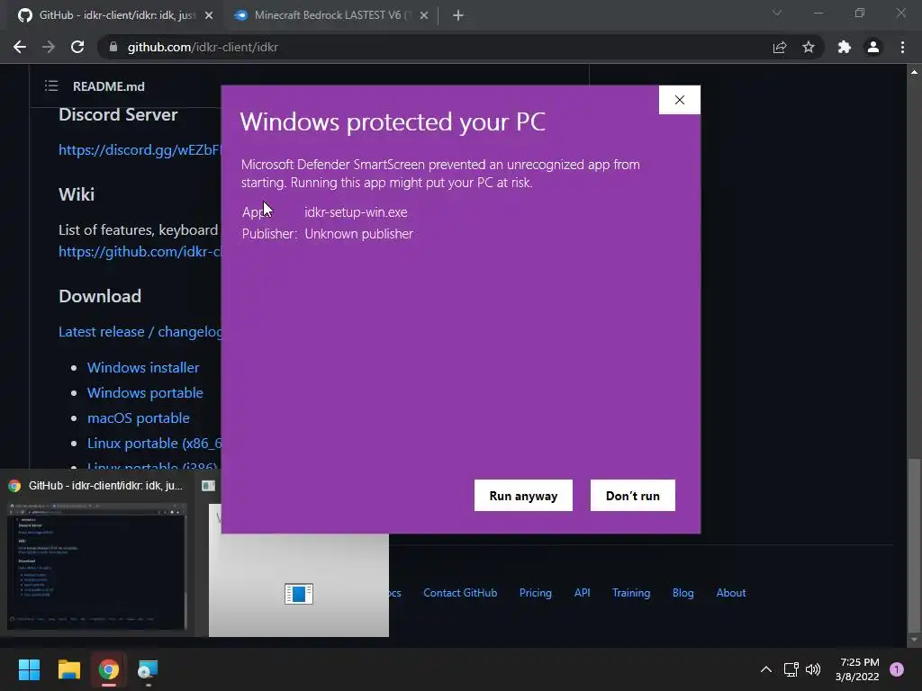Image resolution: width=922 pixels, height=691 pixels.
Task: Click the Windows installer link
Action: click(x=143, y=367)
